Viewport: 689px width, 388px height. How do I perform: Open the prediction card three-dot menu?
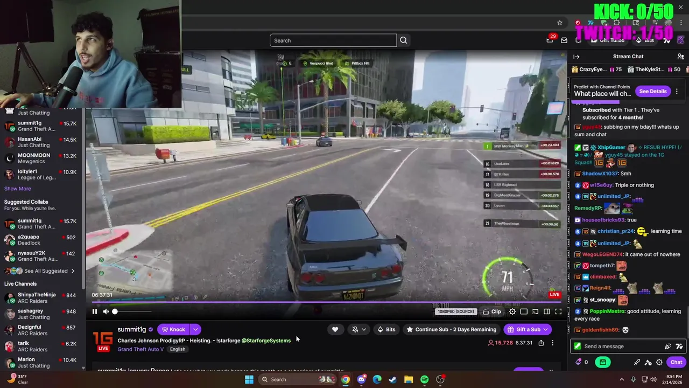[677, 91]
